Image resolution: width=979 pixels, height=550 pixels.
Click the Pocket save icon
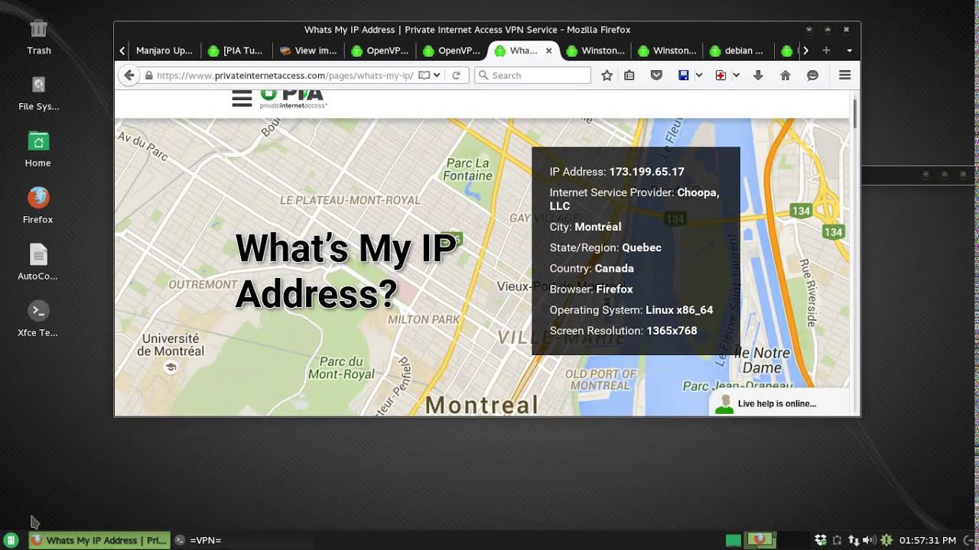coord(656,75)
